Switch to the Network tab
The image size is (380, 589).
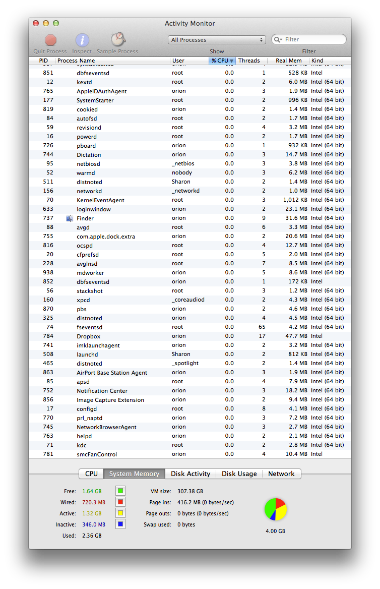point(281,474)
